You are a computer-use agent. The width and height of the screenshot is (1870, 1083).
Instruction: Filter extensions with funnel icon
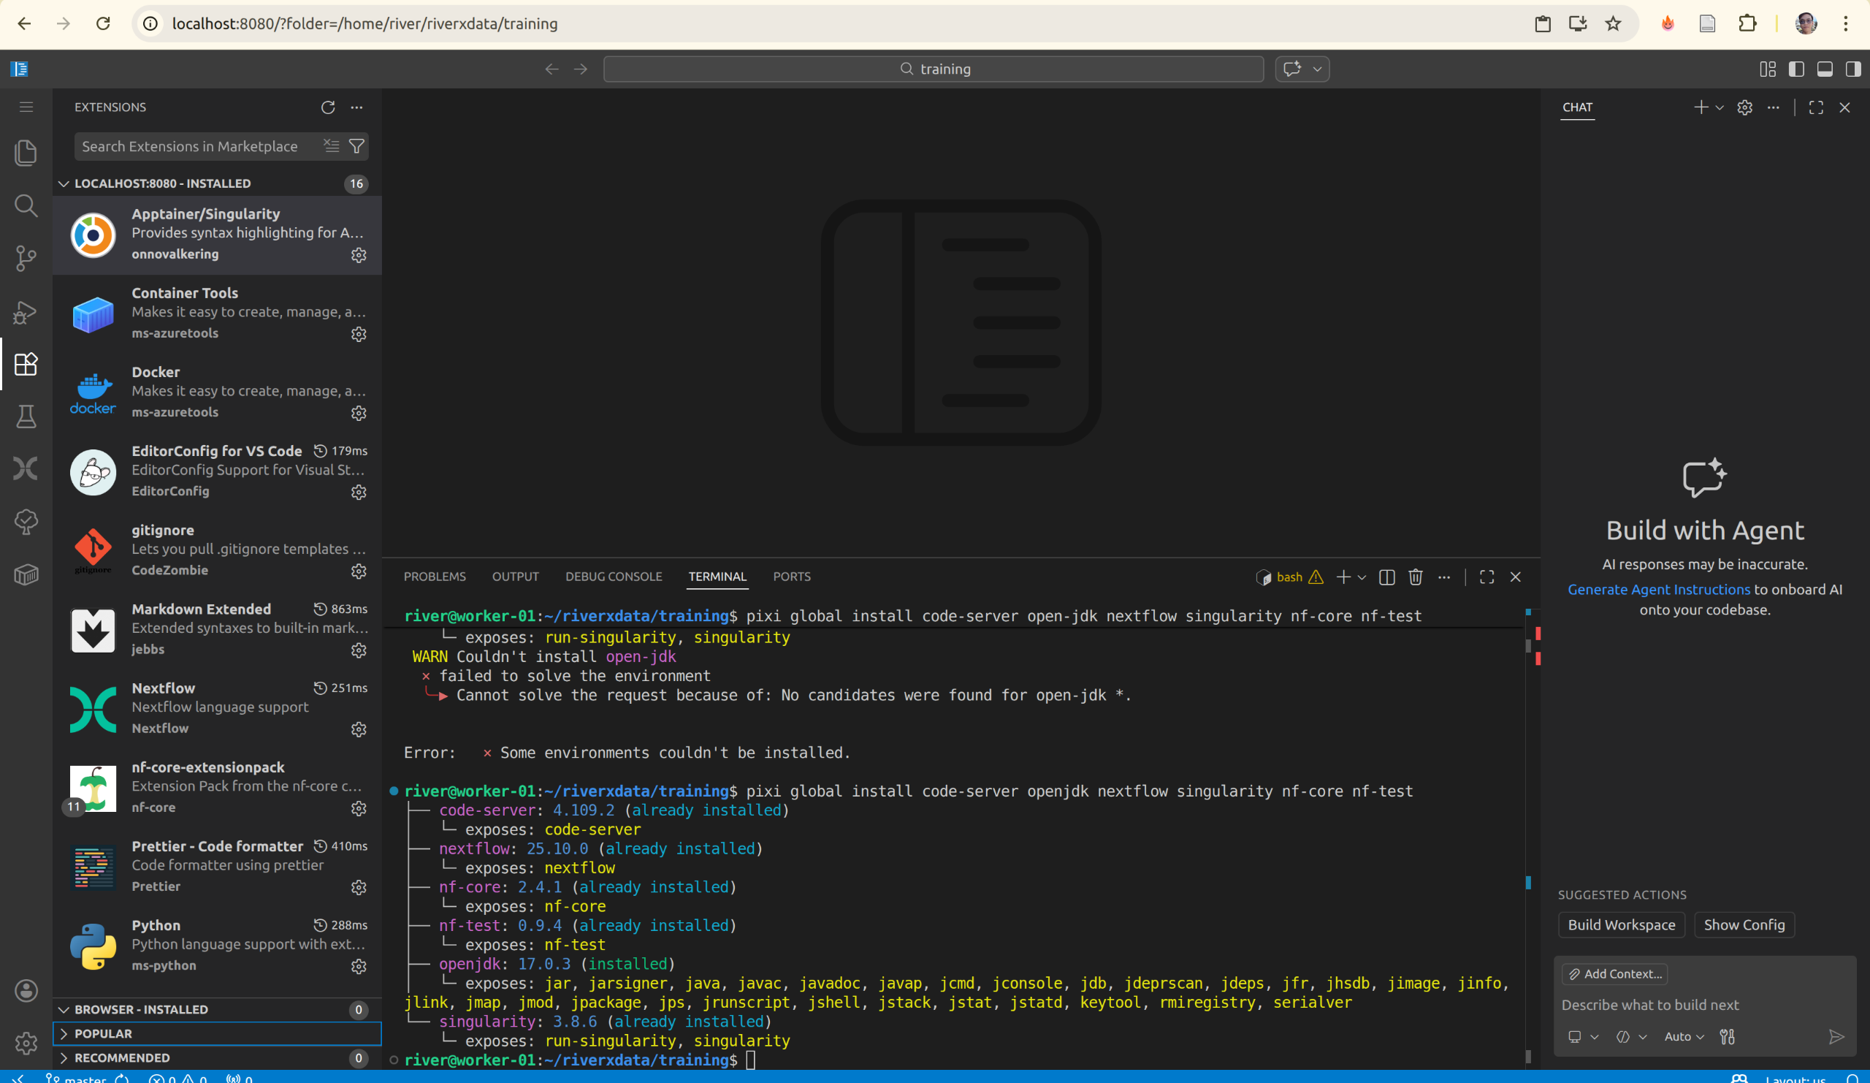[357, 146]
